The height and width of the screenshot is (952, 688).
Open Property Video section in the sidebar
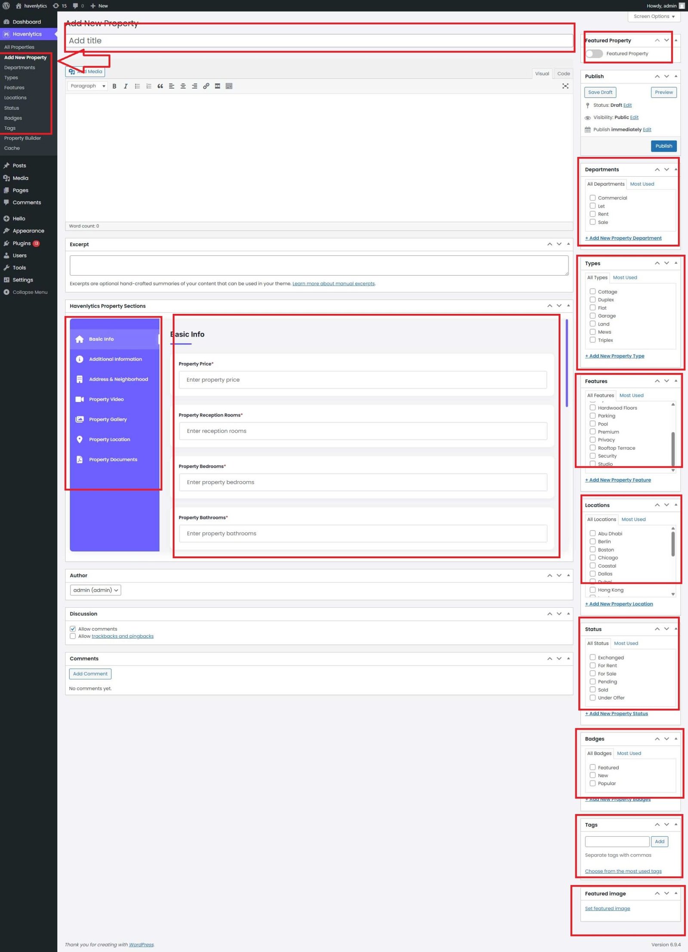[x=106, y=399]
